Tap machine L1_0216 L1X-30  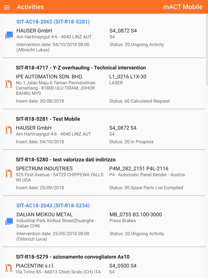128,77
